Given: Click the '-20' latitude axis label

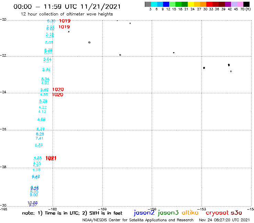Looking at the screenshot, I should pos(3,20).
